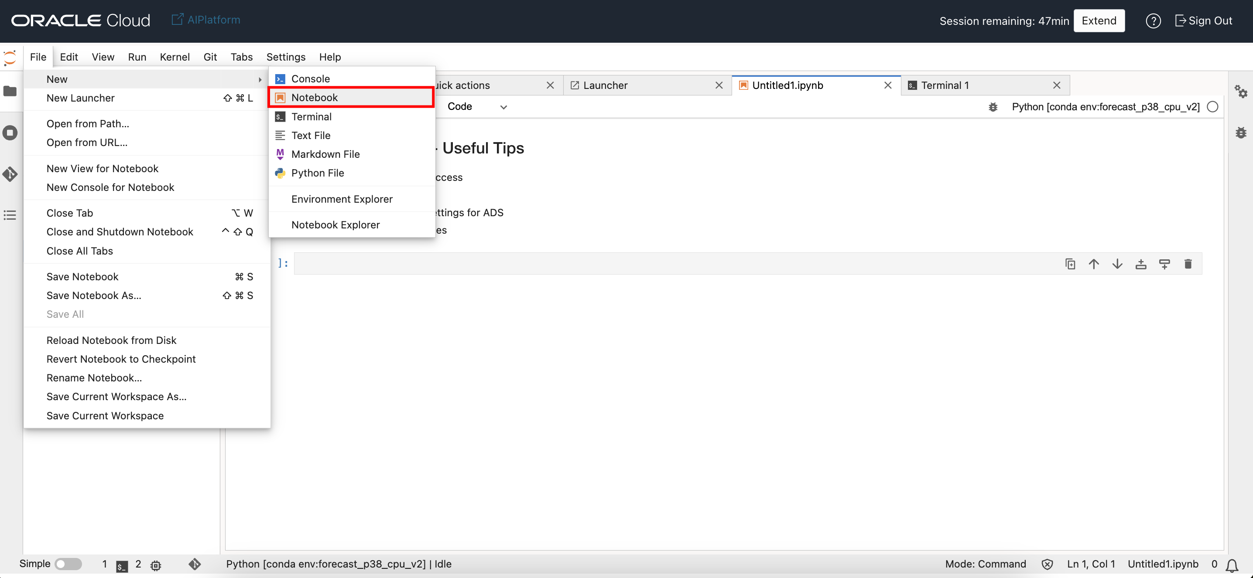Click the Sign Out link
The image size is (1253, 578).
1203,21
